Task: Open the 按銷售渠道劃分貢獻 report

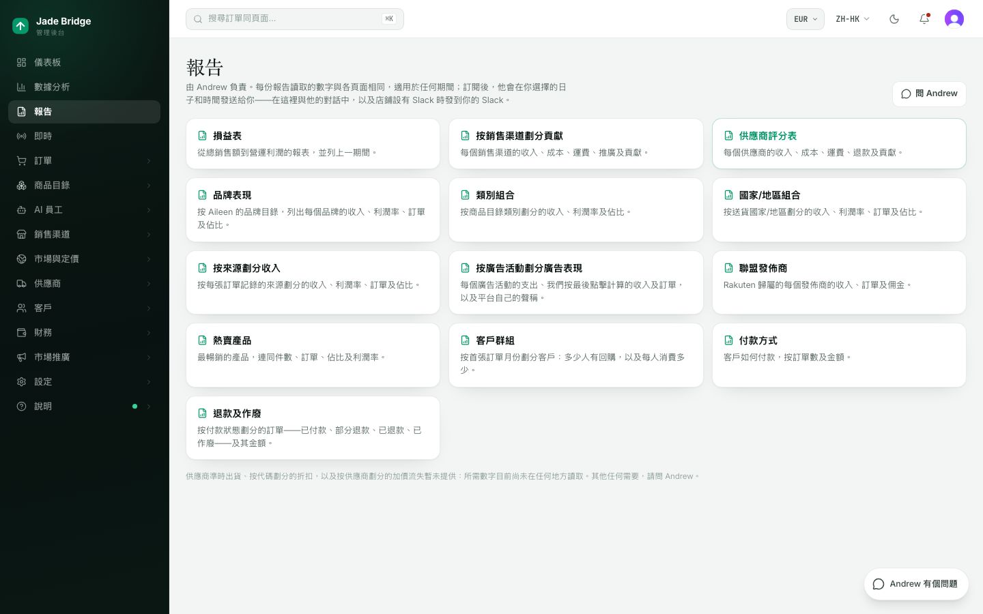Action: point(576,143)
